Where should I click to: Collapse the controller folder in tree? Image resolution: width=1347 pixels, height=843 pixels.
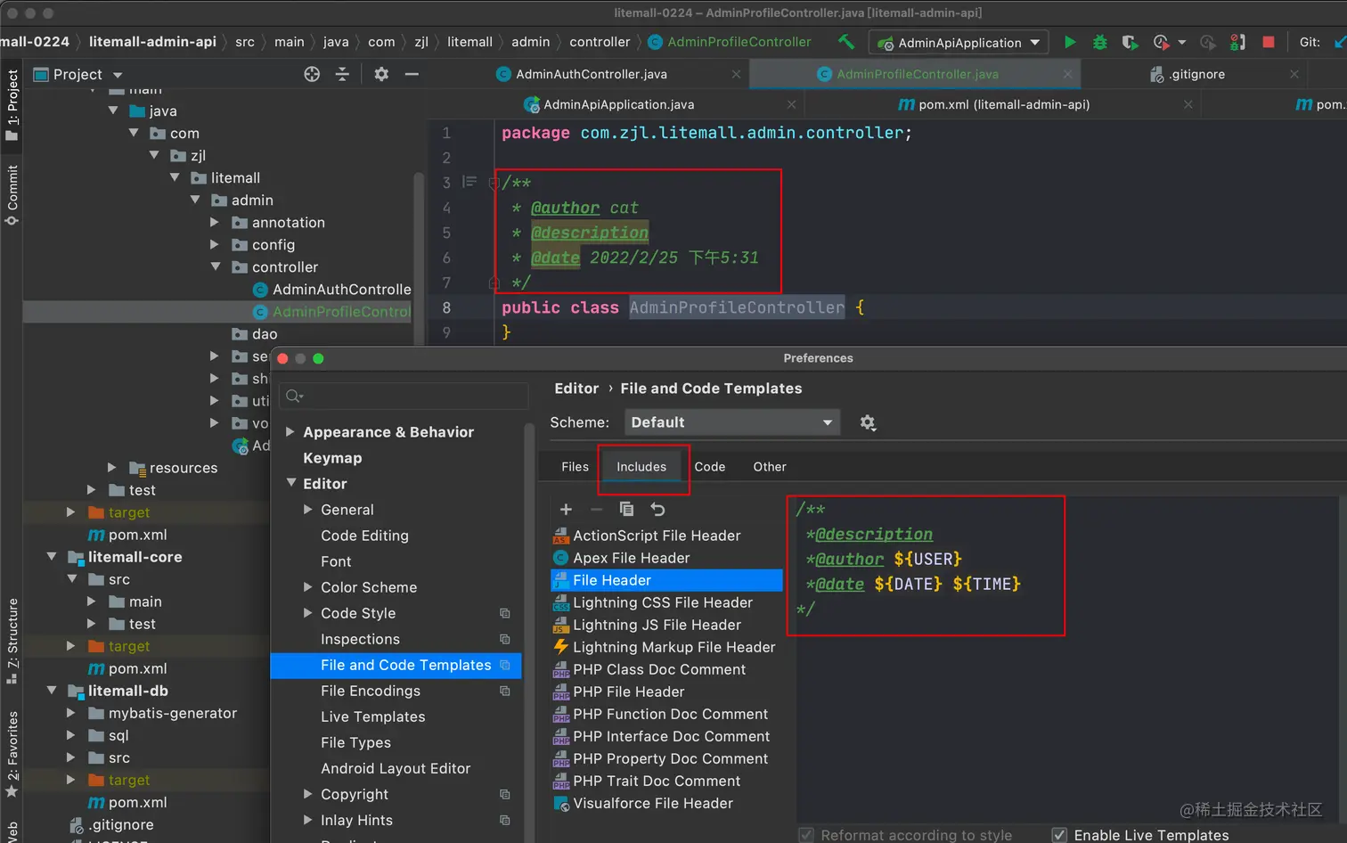pyautogui.click(x=215, y=266)
